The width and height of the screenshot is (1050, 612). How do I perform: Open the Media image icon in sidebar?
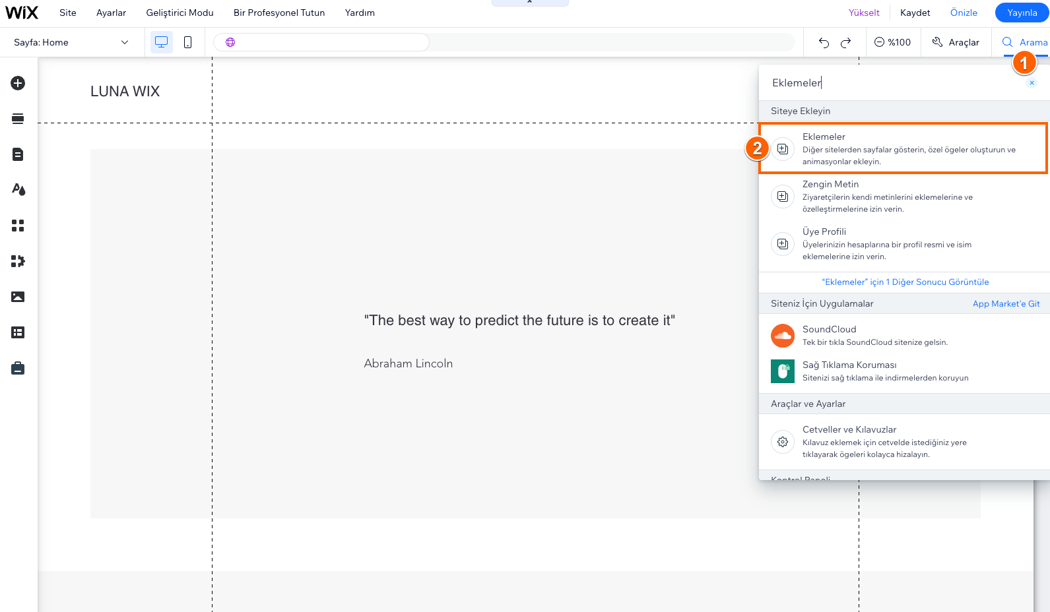pos(18,297)
